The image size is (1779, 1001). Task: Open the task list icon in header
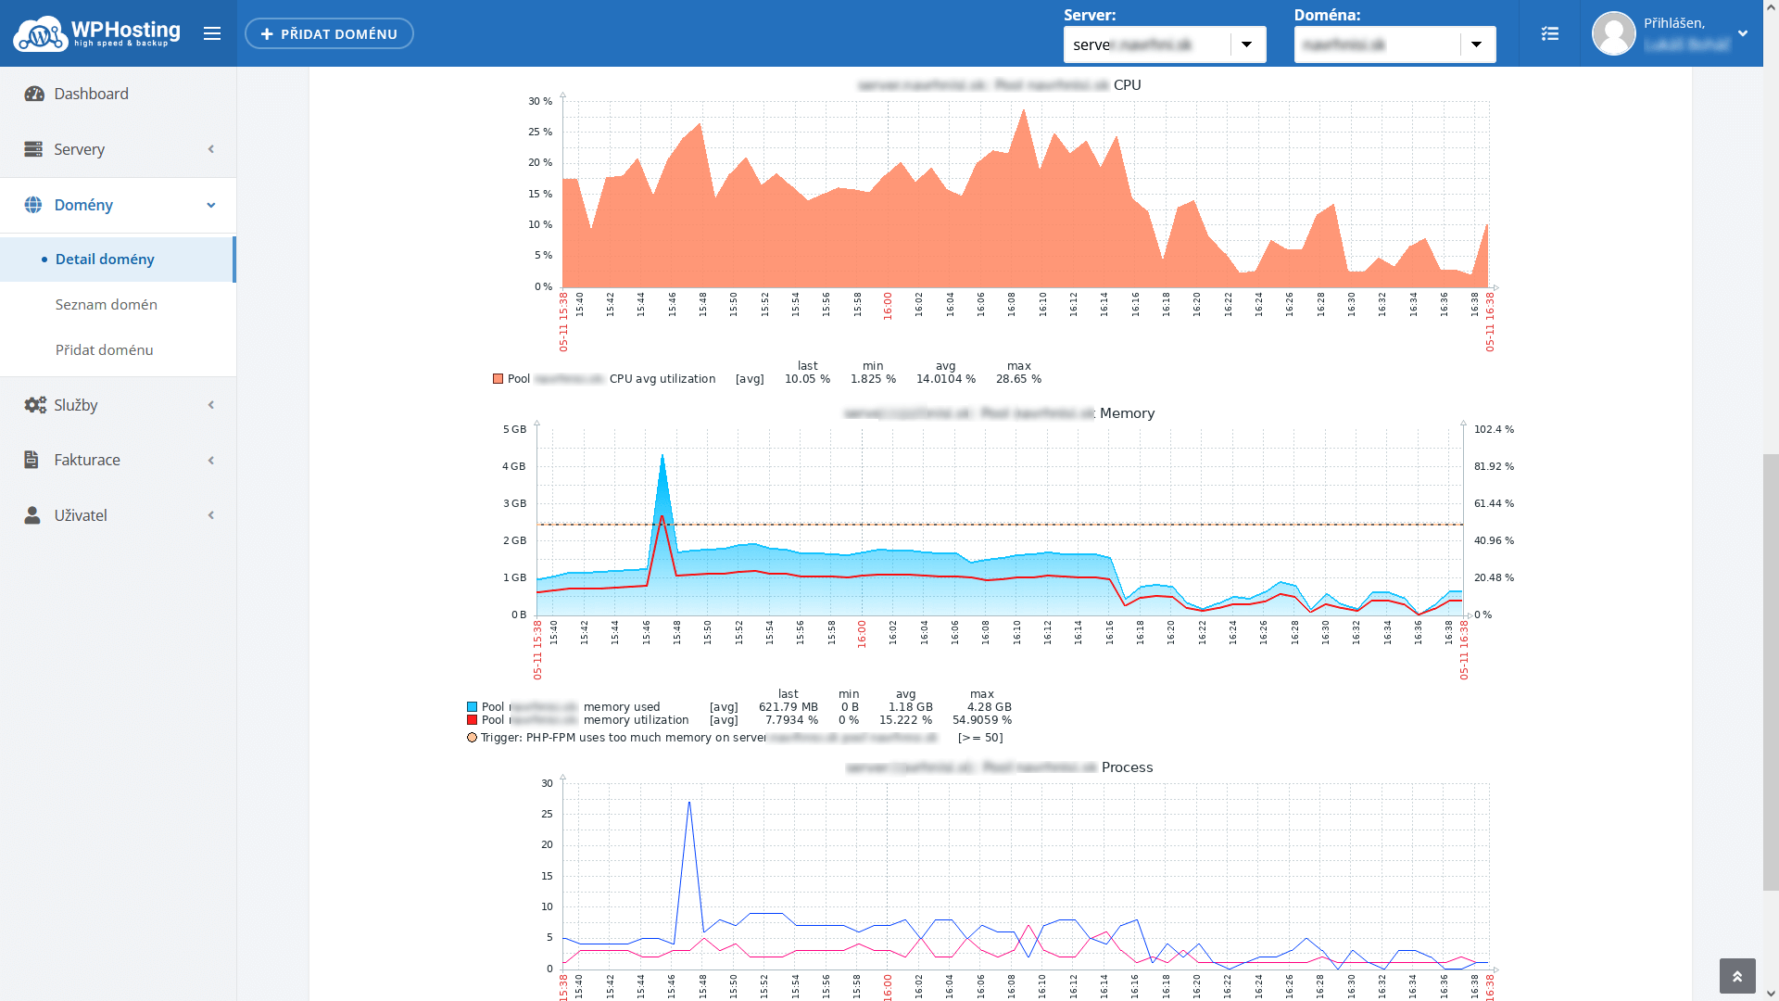tap(1550, 33)
